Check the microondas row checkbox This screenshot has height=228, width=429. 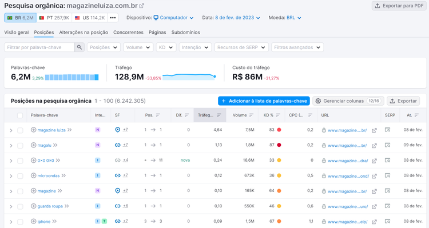[x=20, y=176]
